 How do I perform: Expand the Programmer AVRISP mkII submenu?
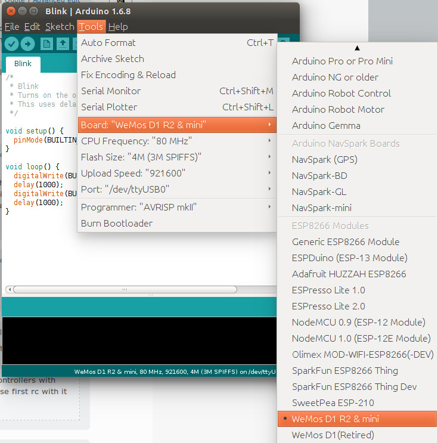click(x=177, y=207)
